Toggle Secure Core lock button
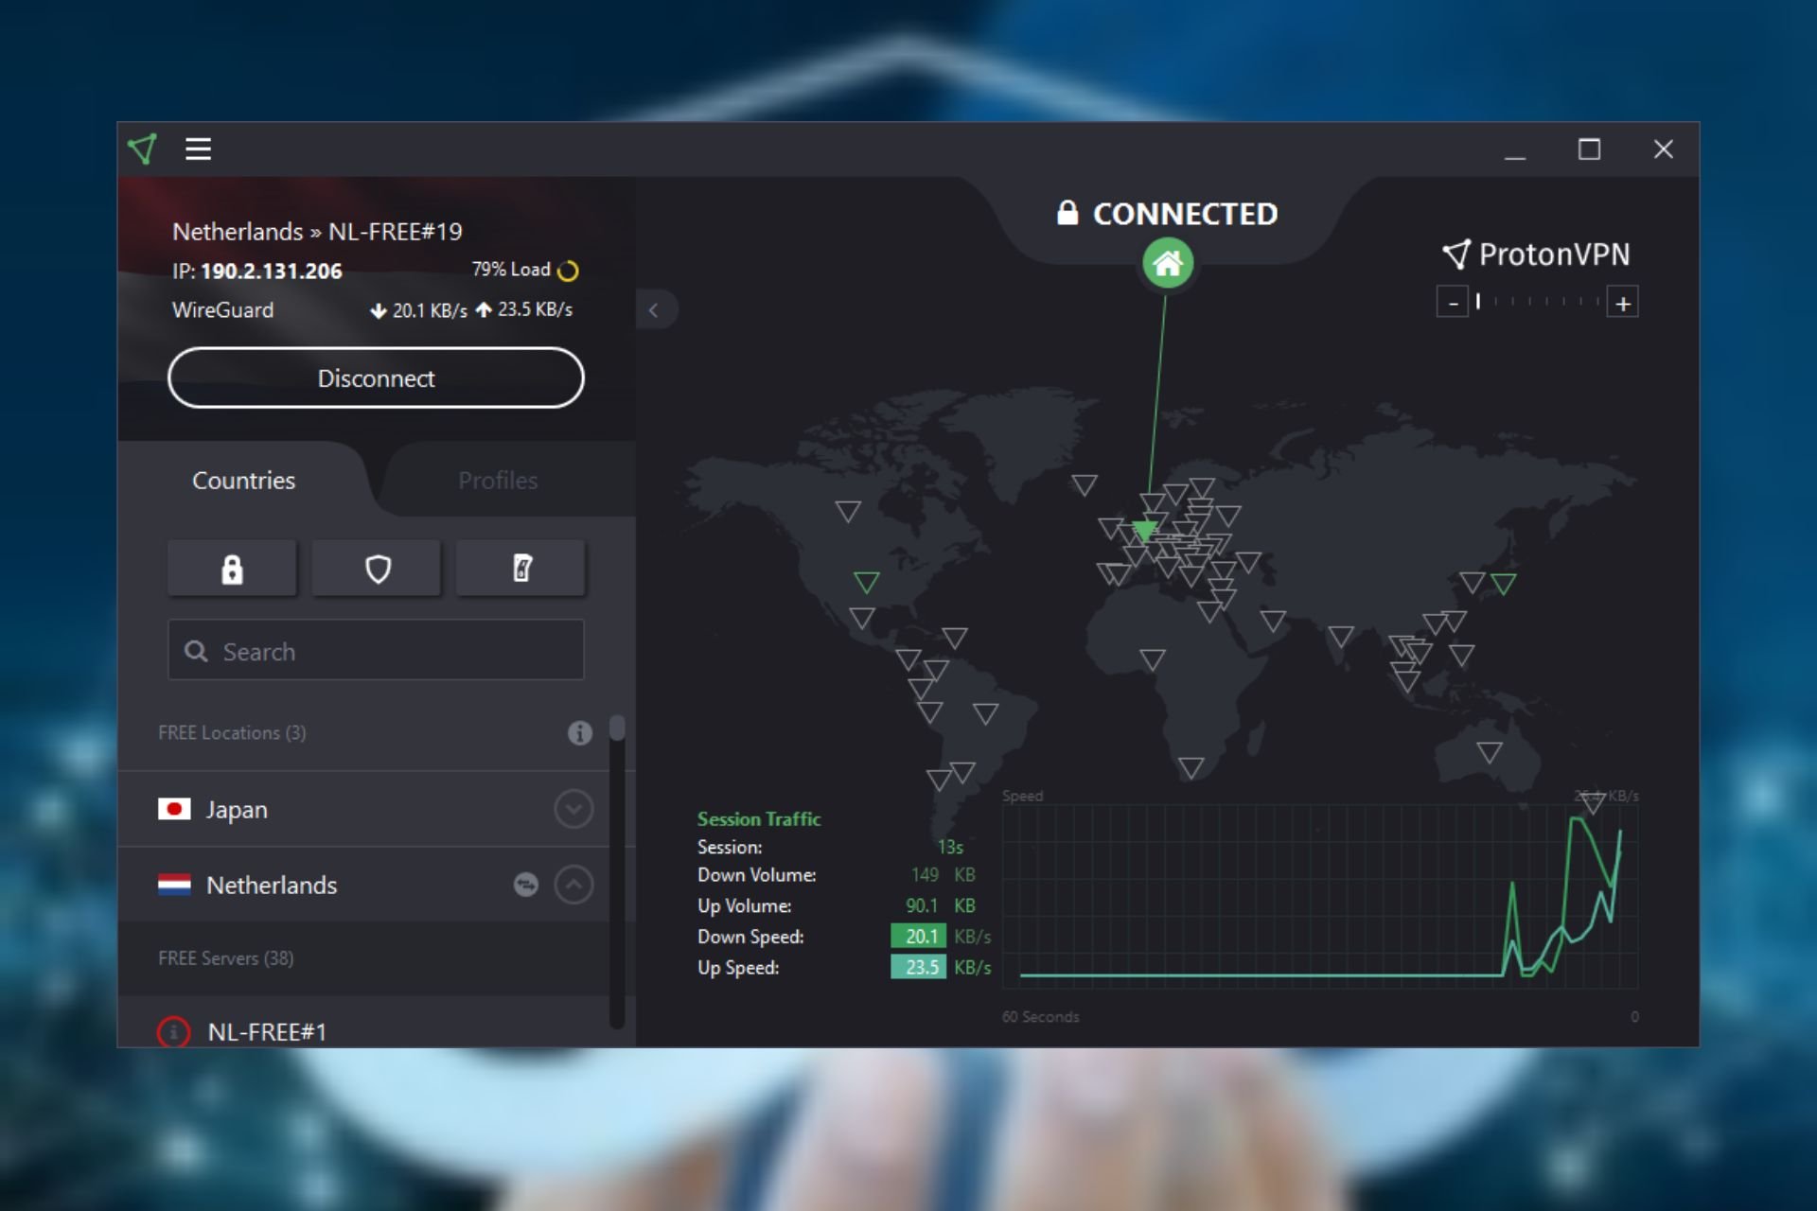This screenshot has height=1211, width=1817. pos(232,569)
